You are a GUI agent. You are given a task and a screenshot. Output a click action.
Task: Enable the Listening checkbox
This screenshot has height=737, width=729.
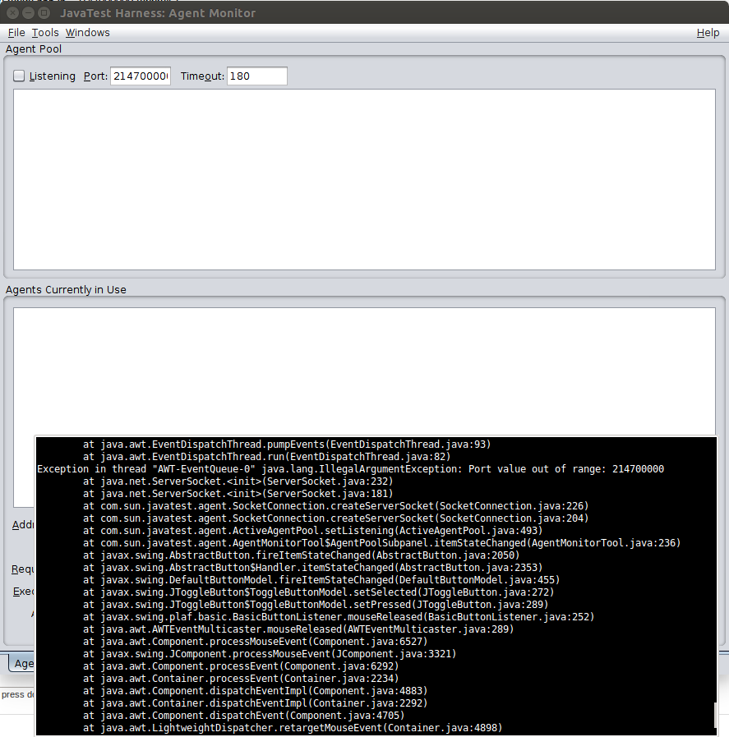tap(19, 76)
